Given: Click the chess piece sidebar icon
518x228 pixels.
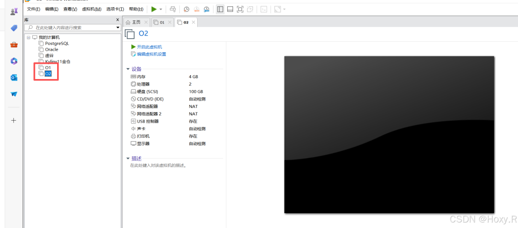Looking at the screenshot, I should click(14, 11).
